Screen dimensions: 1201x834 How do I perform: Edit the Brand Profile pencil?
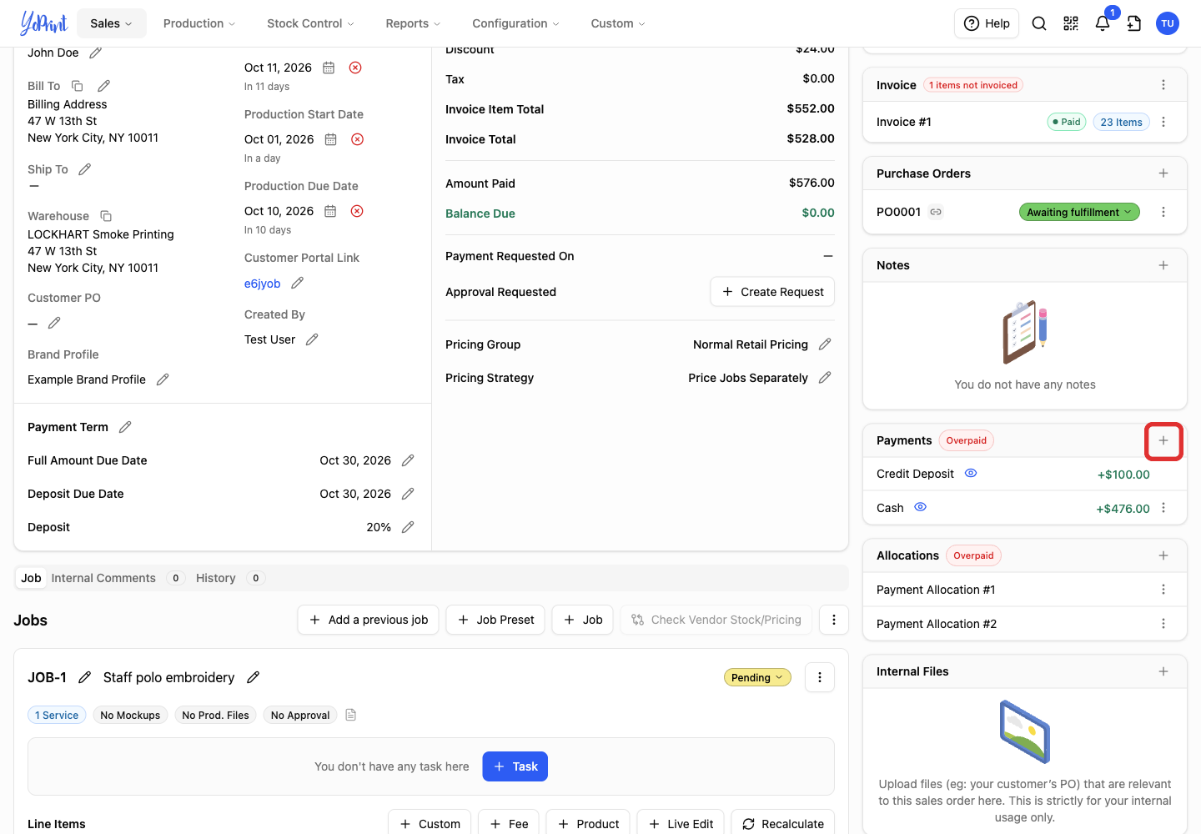(x=163, y=379)
